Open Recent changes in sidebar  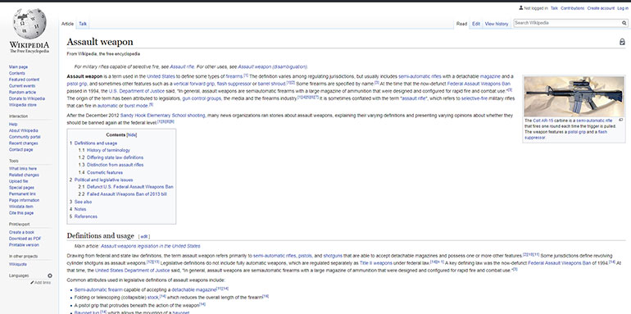[x=23, y=143]
